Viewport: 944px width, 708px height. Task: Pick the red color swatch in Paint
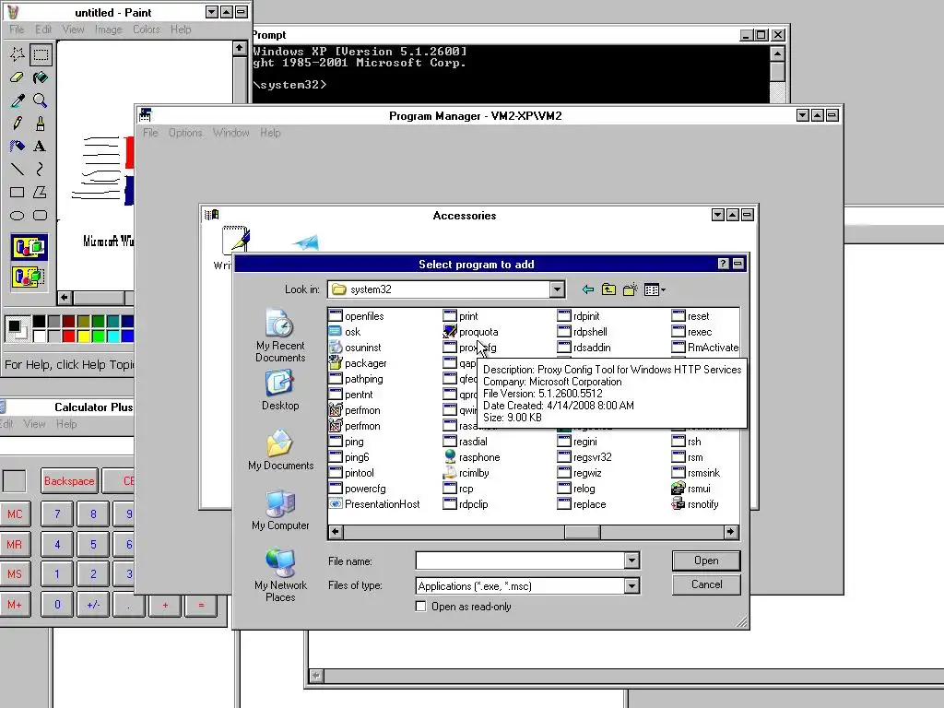coord(68,336)
